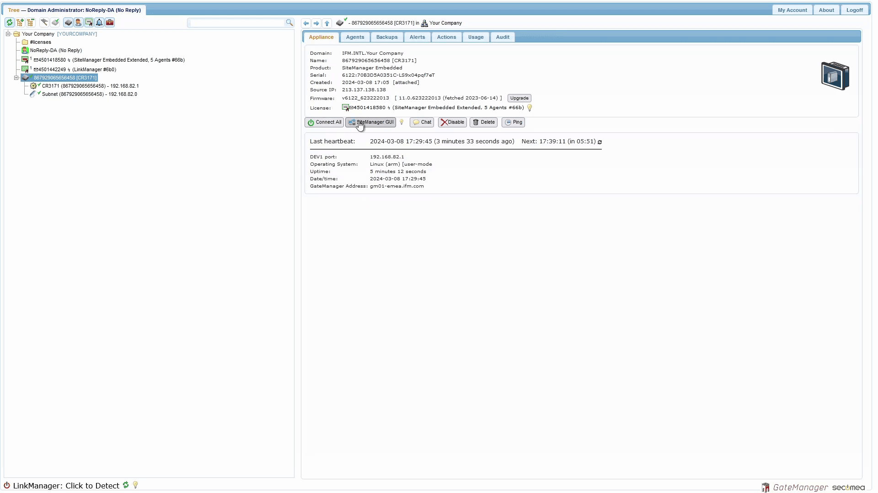
Task: Collapse the 867929065656458 [CR3171] appliance node
Action: coord(16,78)
